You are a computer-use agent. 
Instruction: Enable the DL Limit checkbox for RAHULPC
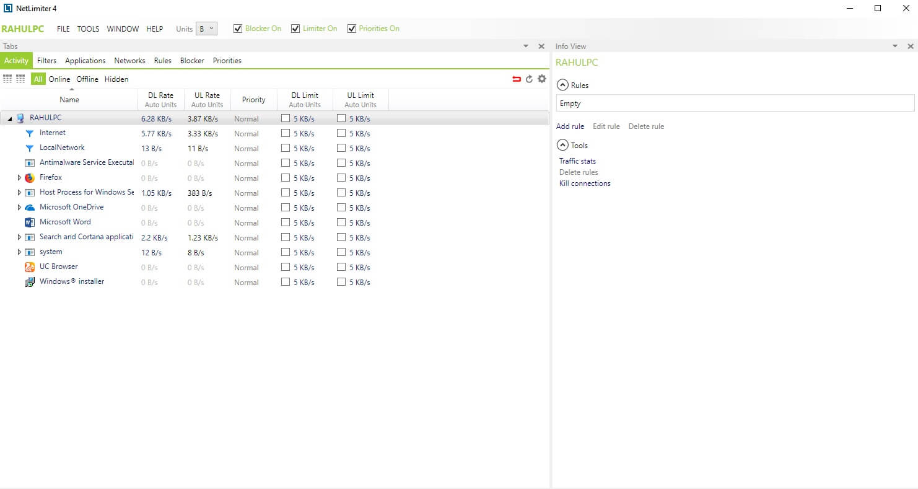pos(286,118)
